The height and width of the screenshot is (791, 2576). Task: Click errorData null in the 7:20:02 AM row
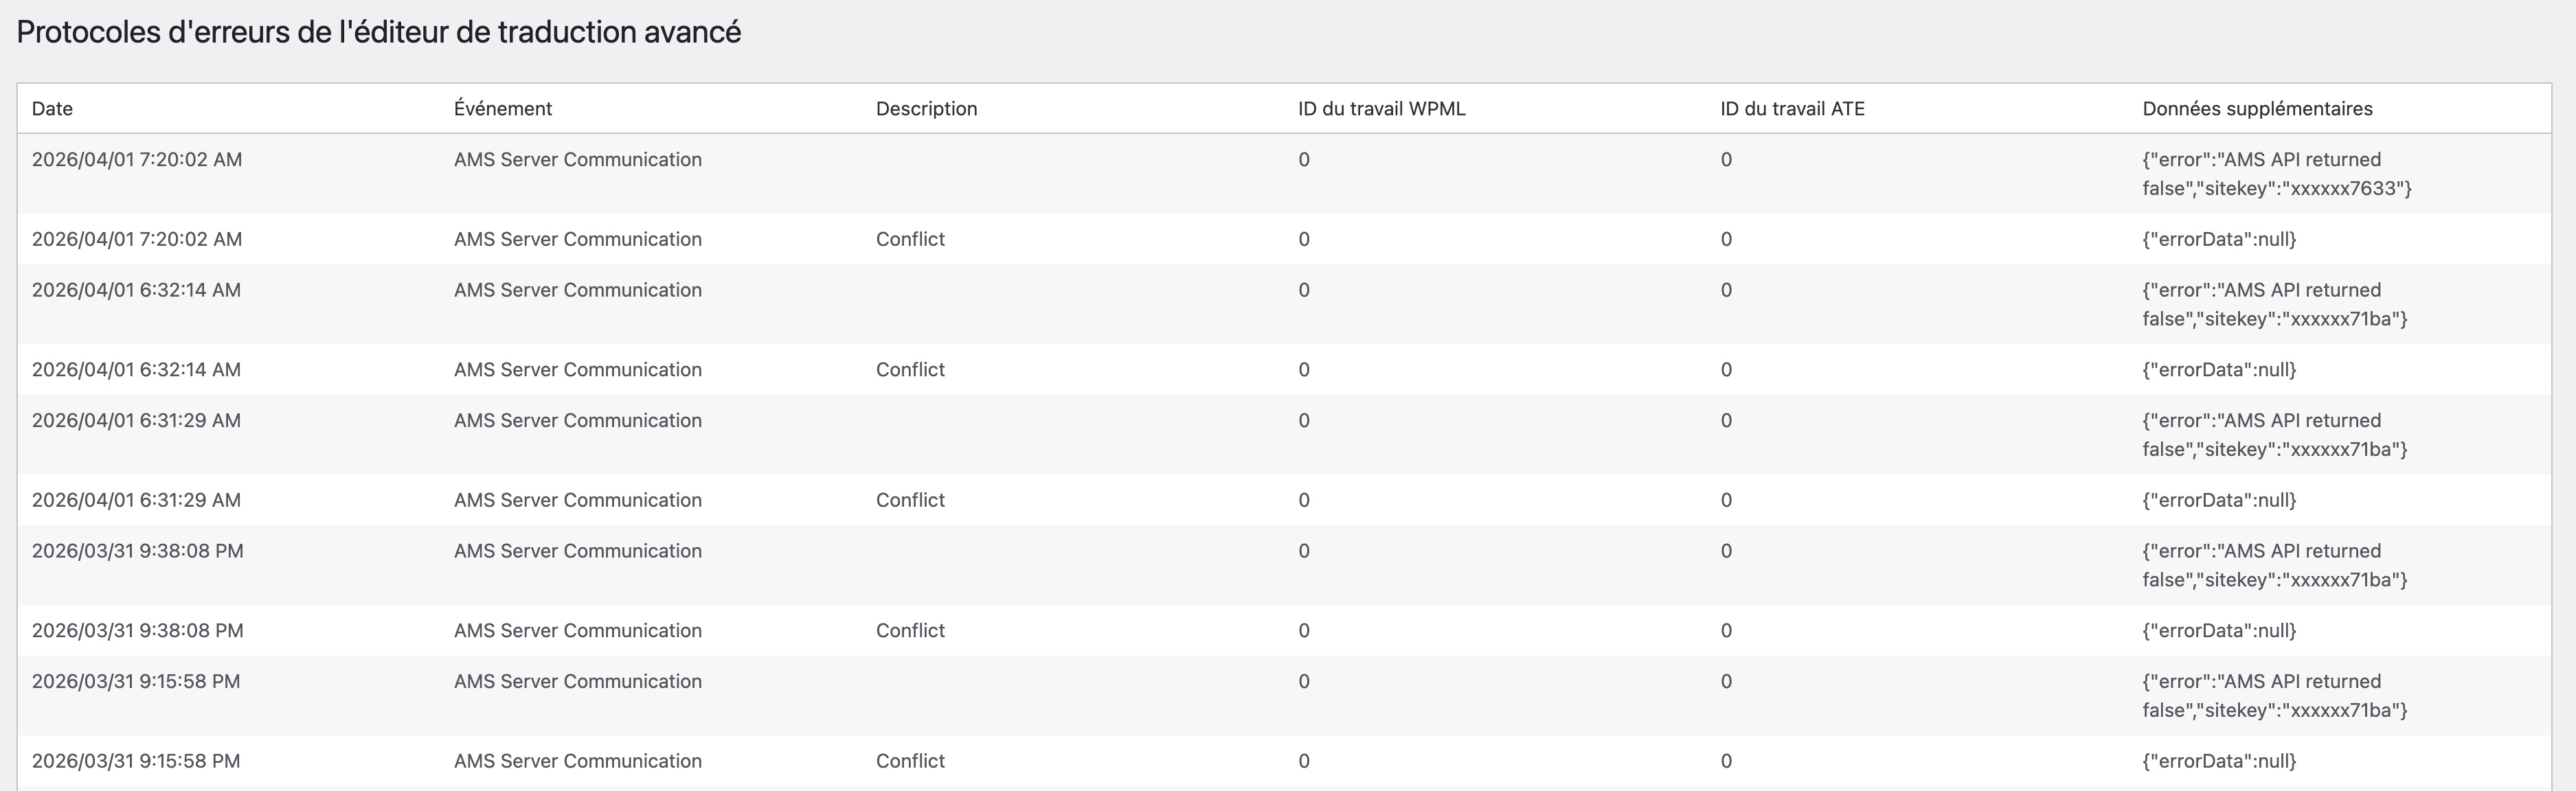[x=2219, y=239]
